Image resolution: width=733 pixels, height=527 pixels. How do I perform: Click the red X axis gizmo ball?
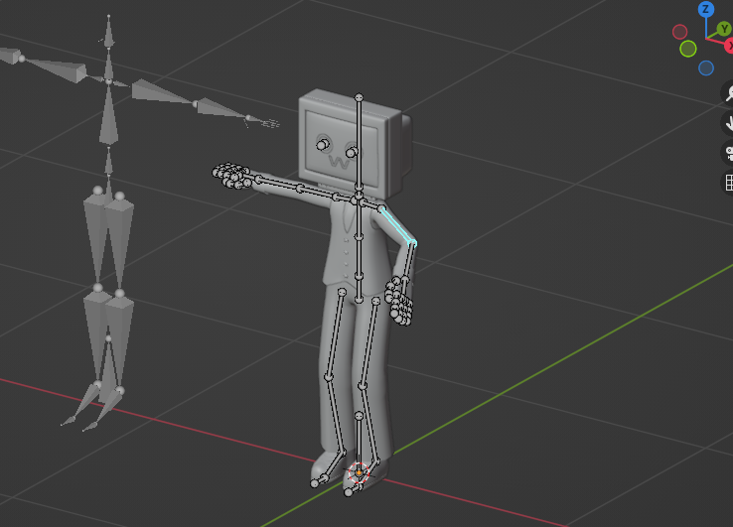pyautogui.click(x=729, y=46)
